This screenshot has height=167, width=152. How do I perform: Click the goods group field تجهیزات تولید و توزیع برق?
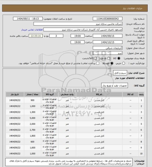pos(115,86)
